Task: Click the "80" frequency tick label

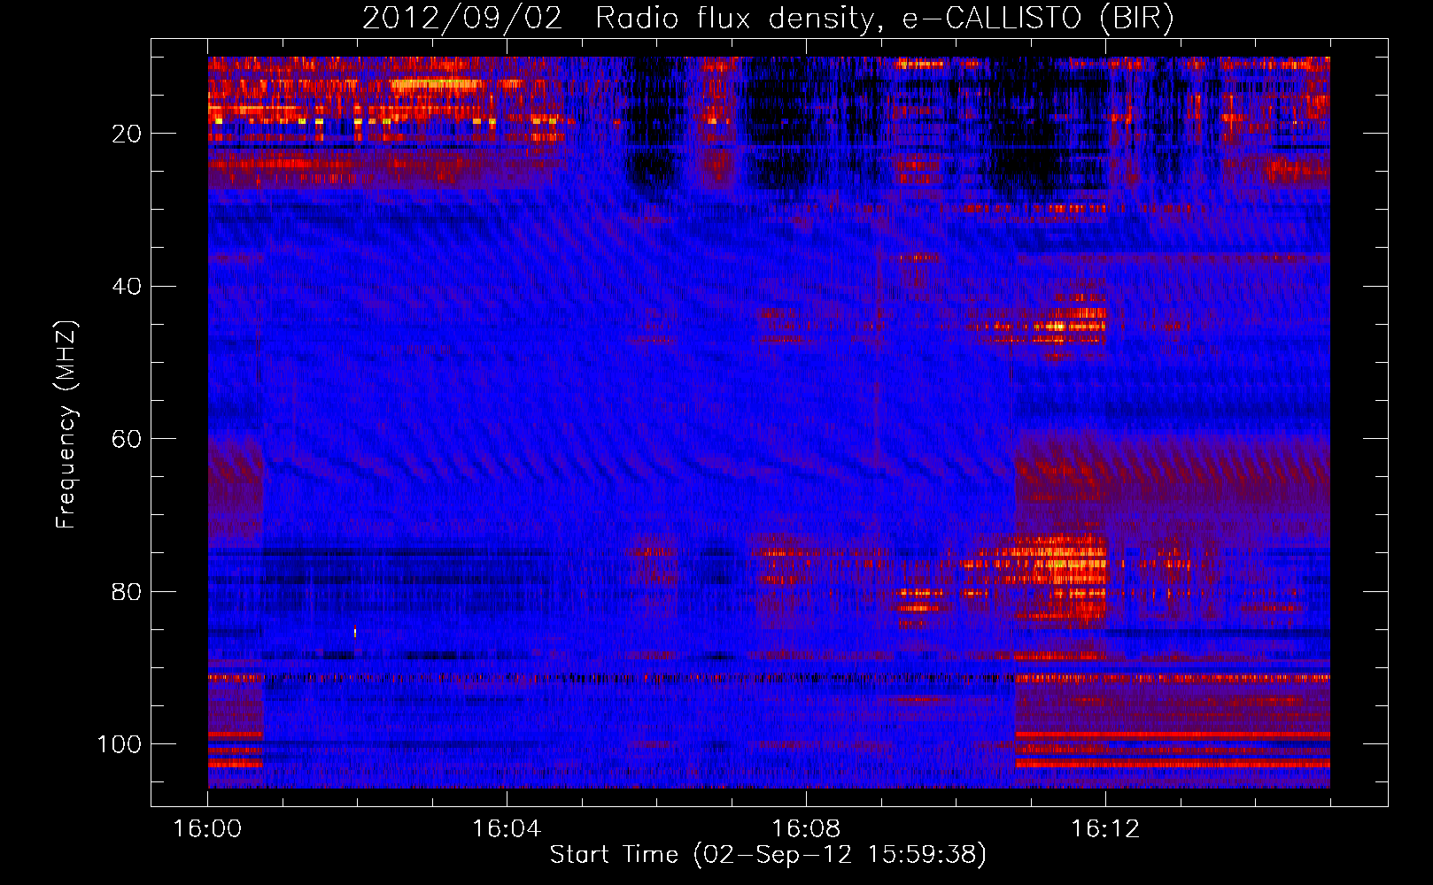Action: pos(127,591)
